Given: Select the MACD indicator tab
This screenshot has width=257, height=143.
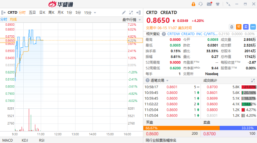Looking at the screenshot, I should (x=8, y=140).
